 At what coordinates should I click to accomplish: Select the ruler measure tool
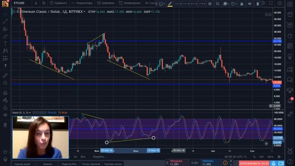click(5, 76)
